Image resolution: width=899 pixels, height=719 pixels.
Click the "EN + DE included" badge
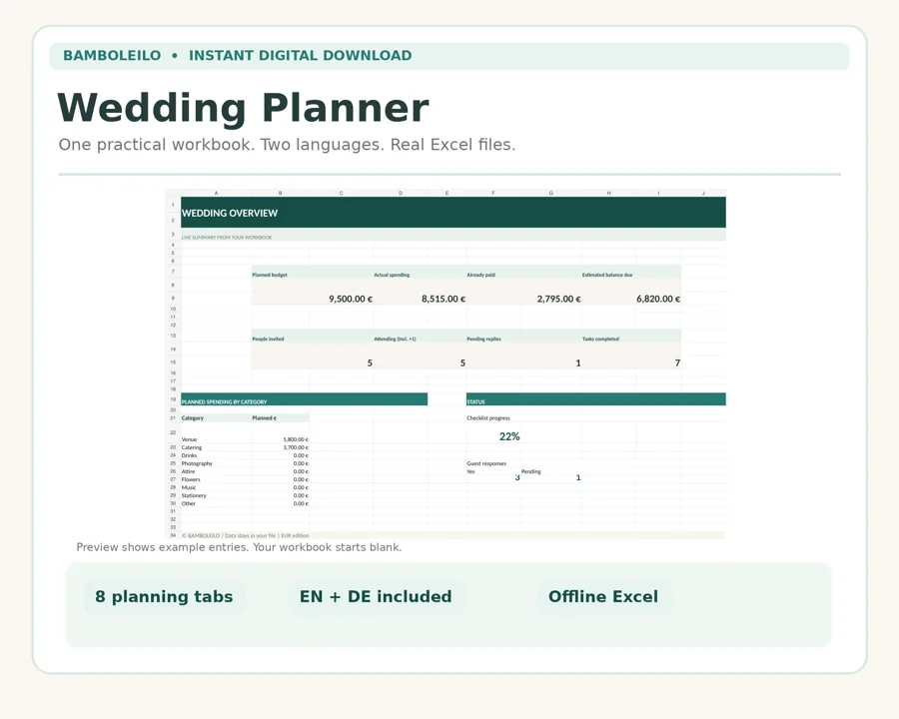click(x=376, y=597)
